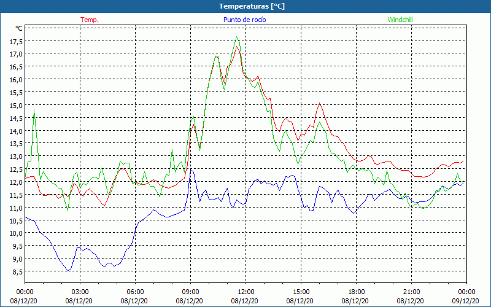Click the 8,5 y-axis value
491x307 pixels.
coord(18,271)
